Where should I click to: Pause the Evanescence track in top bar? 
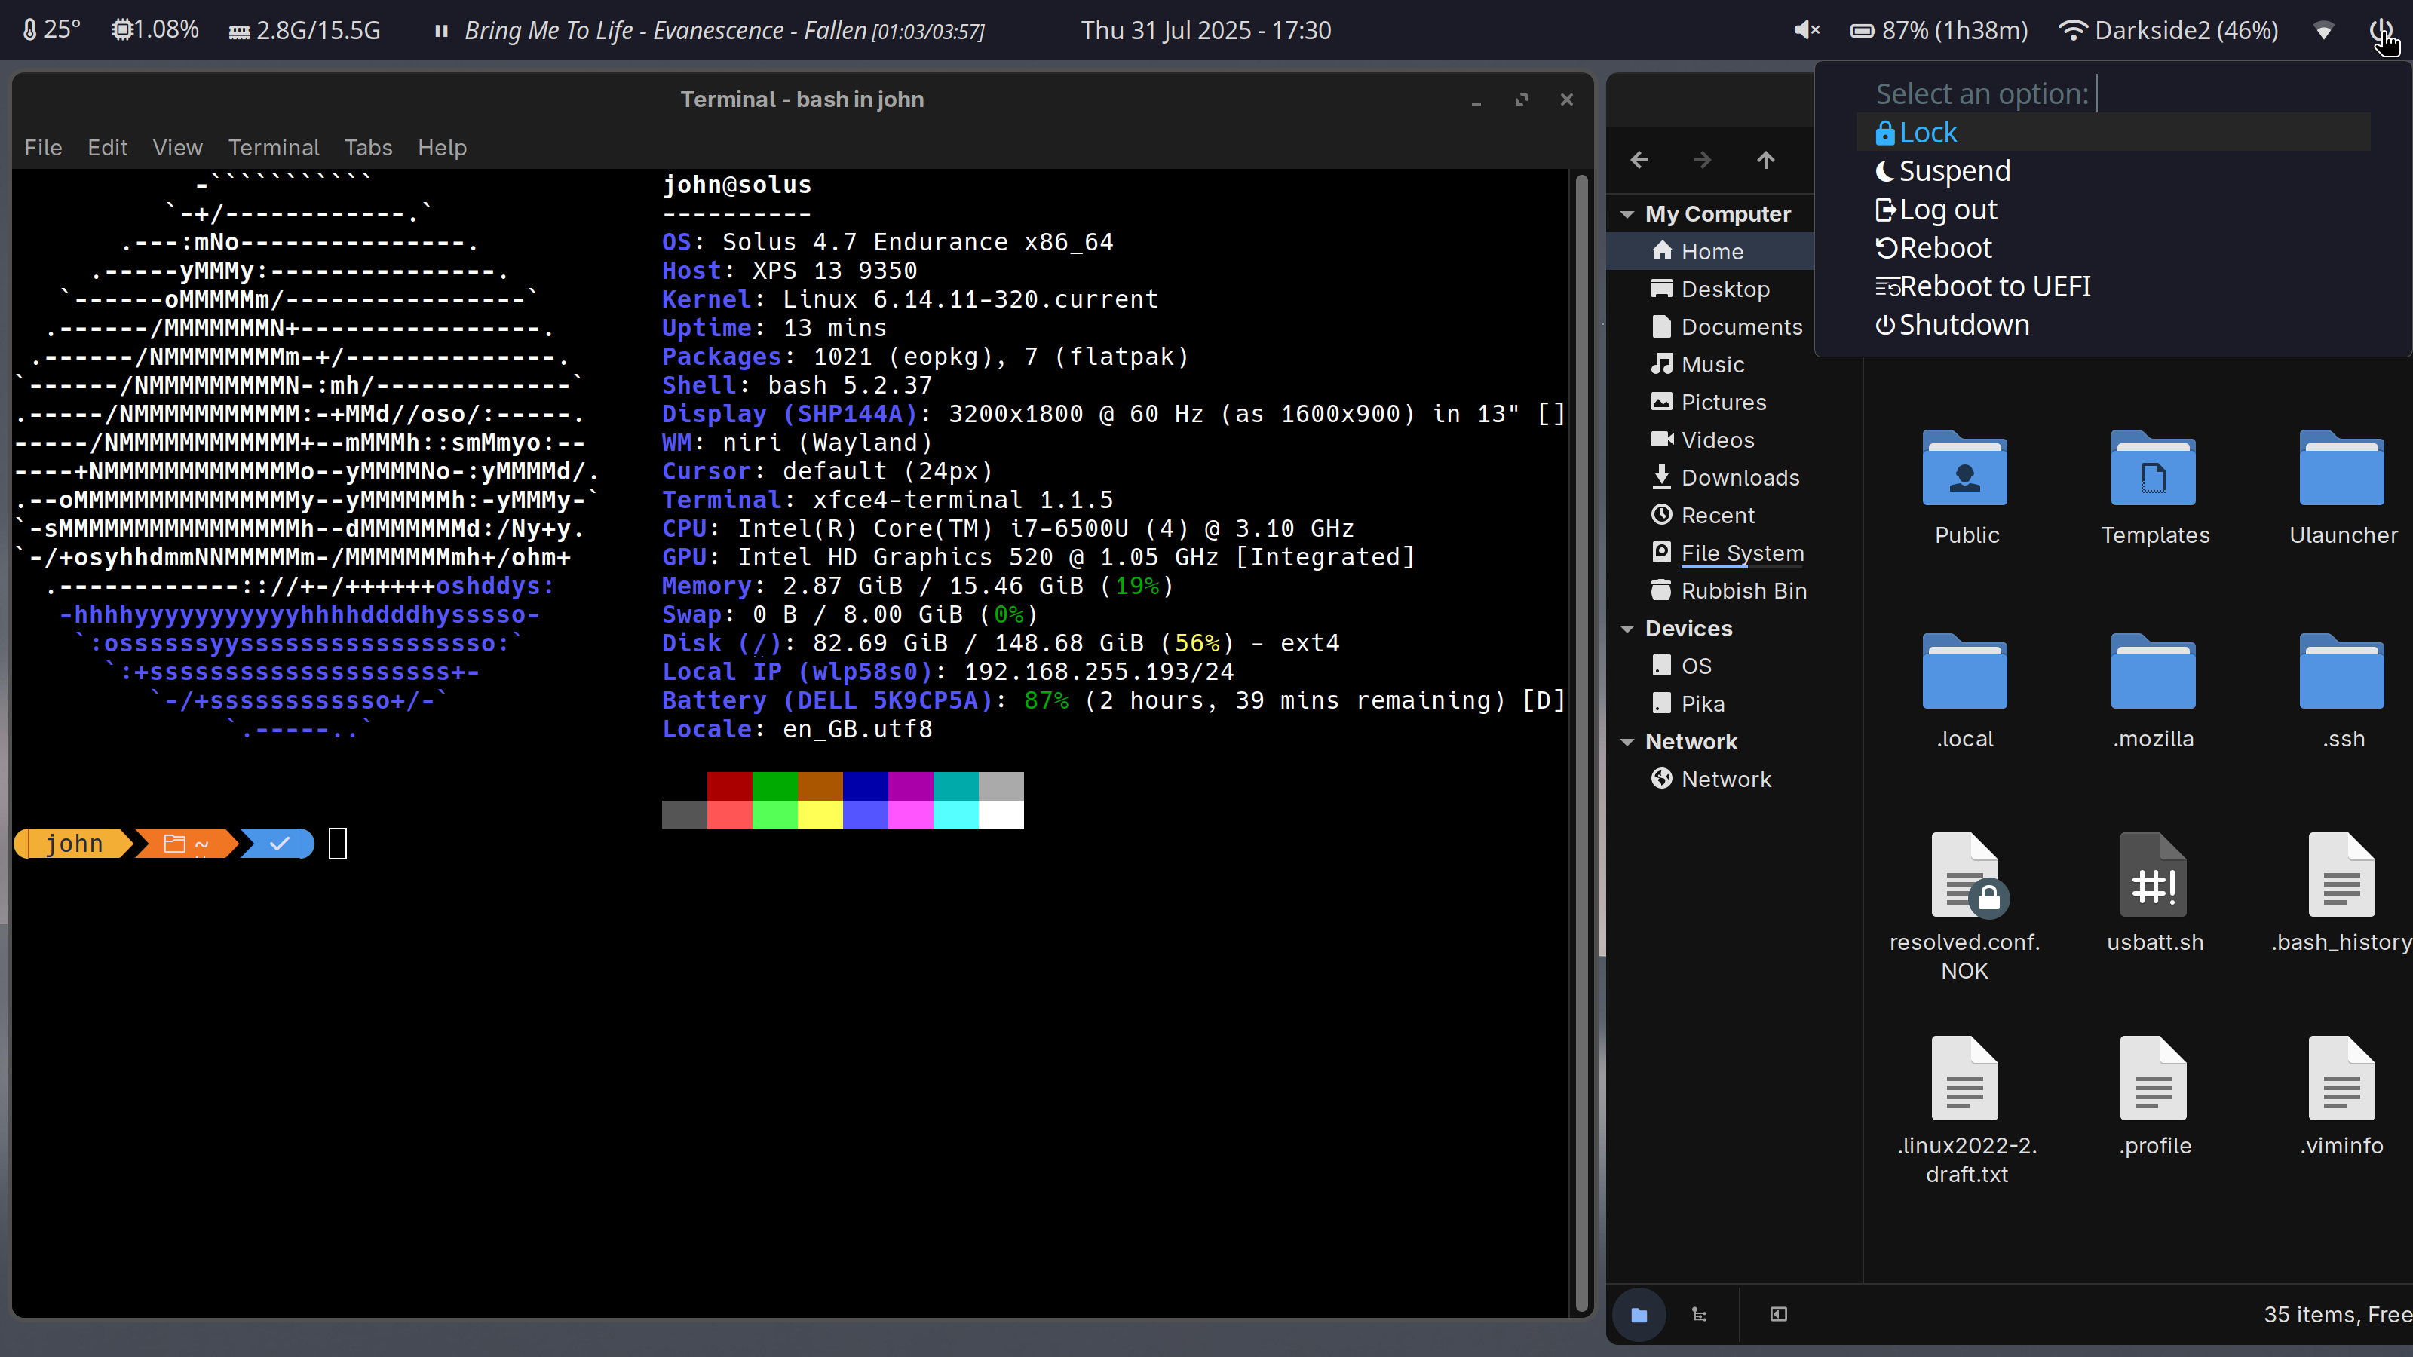pos(441,31)
